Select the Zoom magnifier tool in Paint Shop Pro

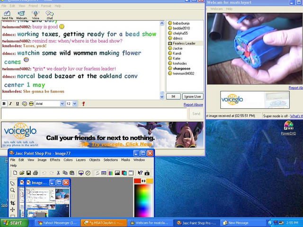coord(13,190)
